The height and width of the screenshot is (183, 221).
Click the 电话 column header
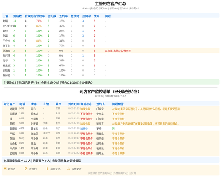point(22,104)
